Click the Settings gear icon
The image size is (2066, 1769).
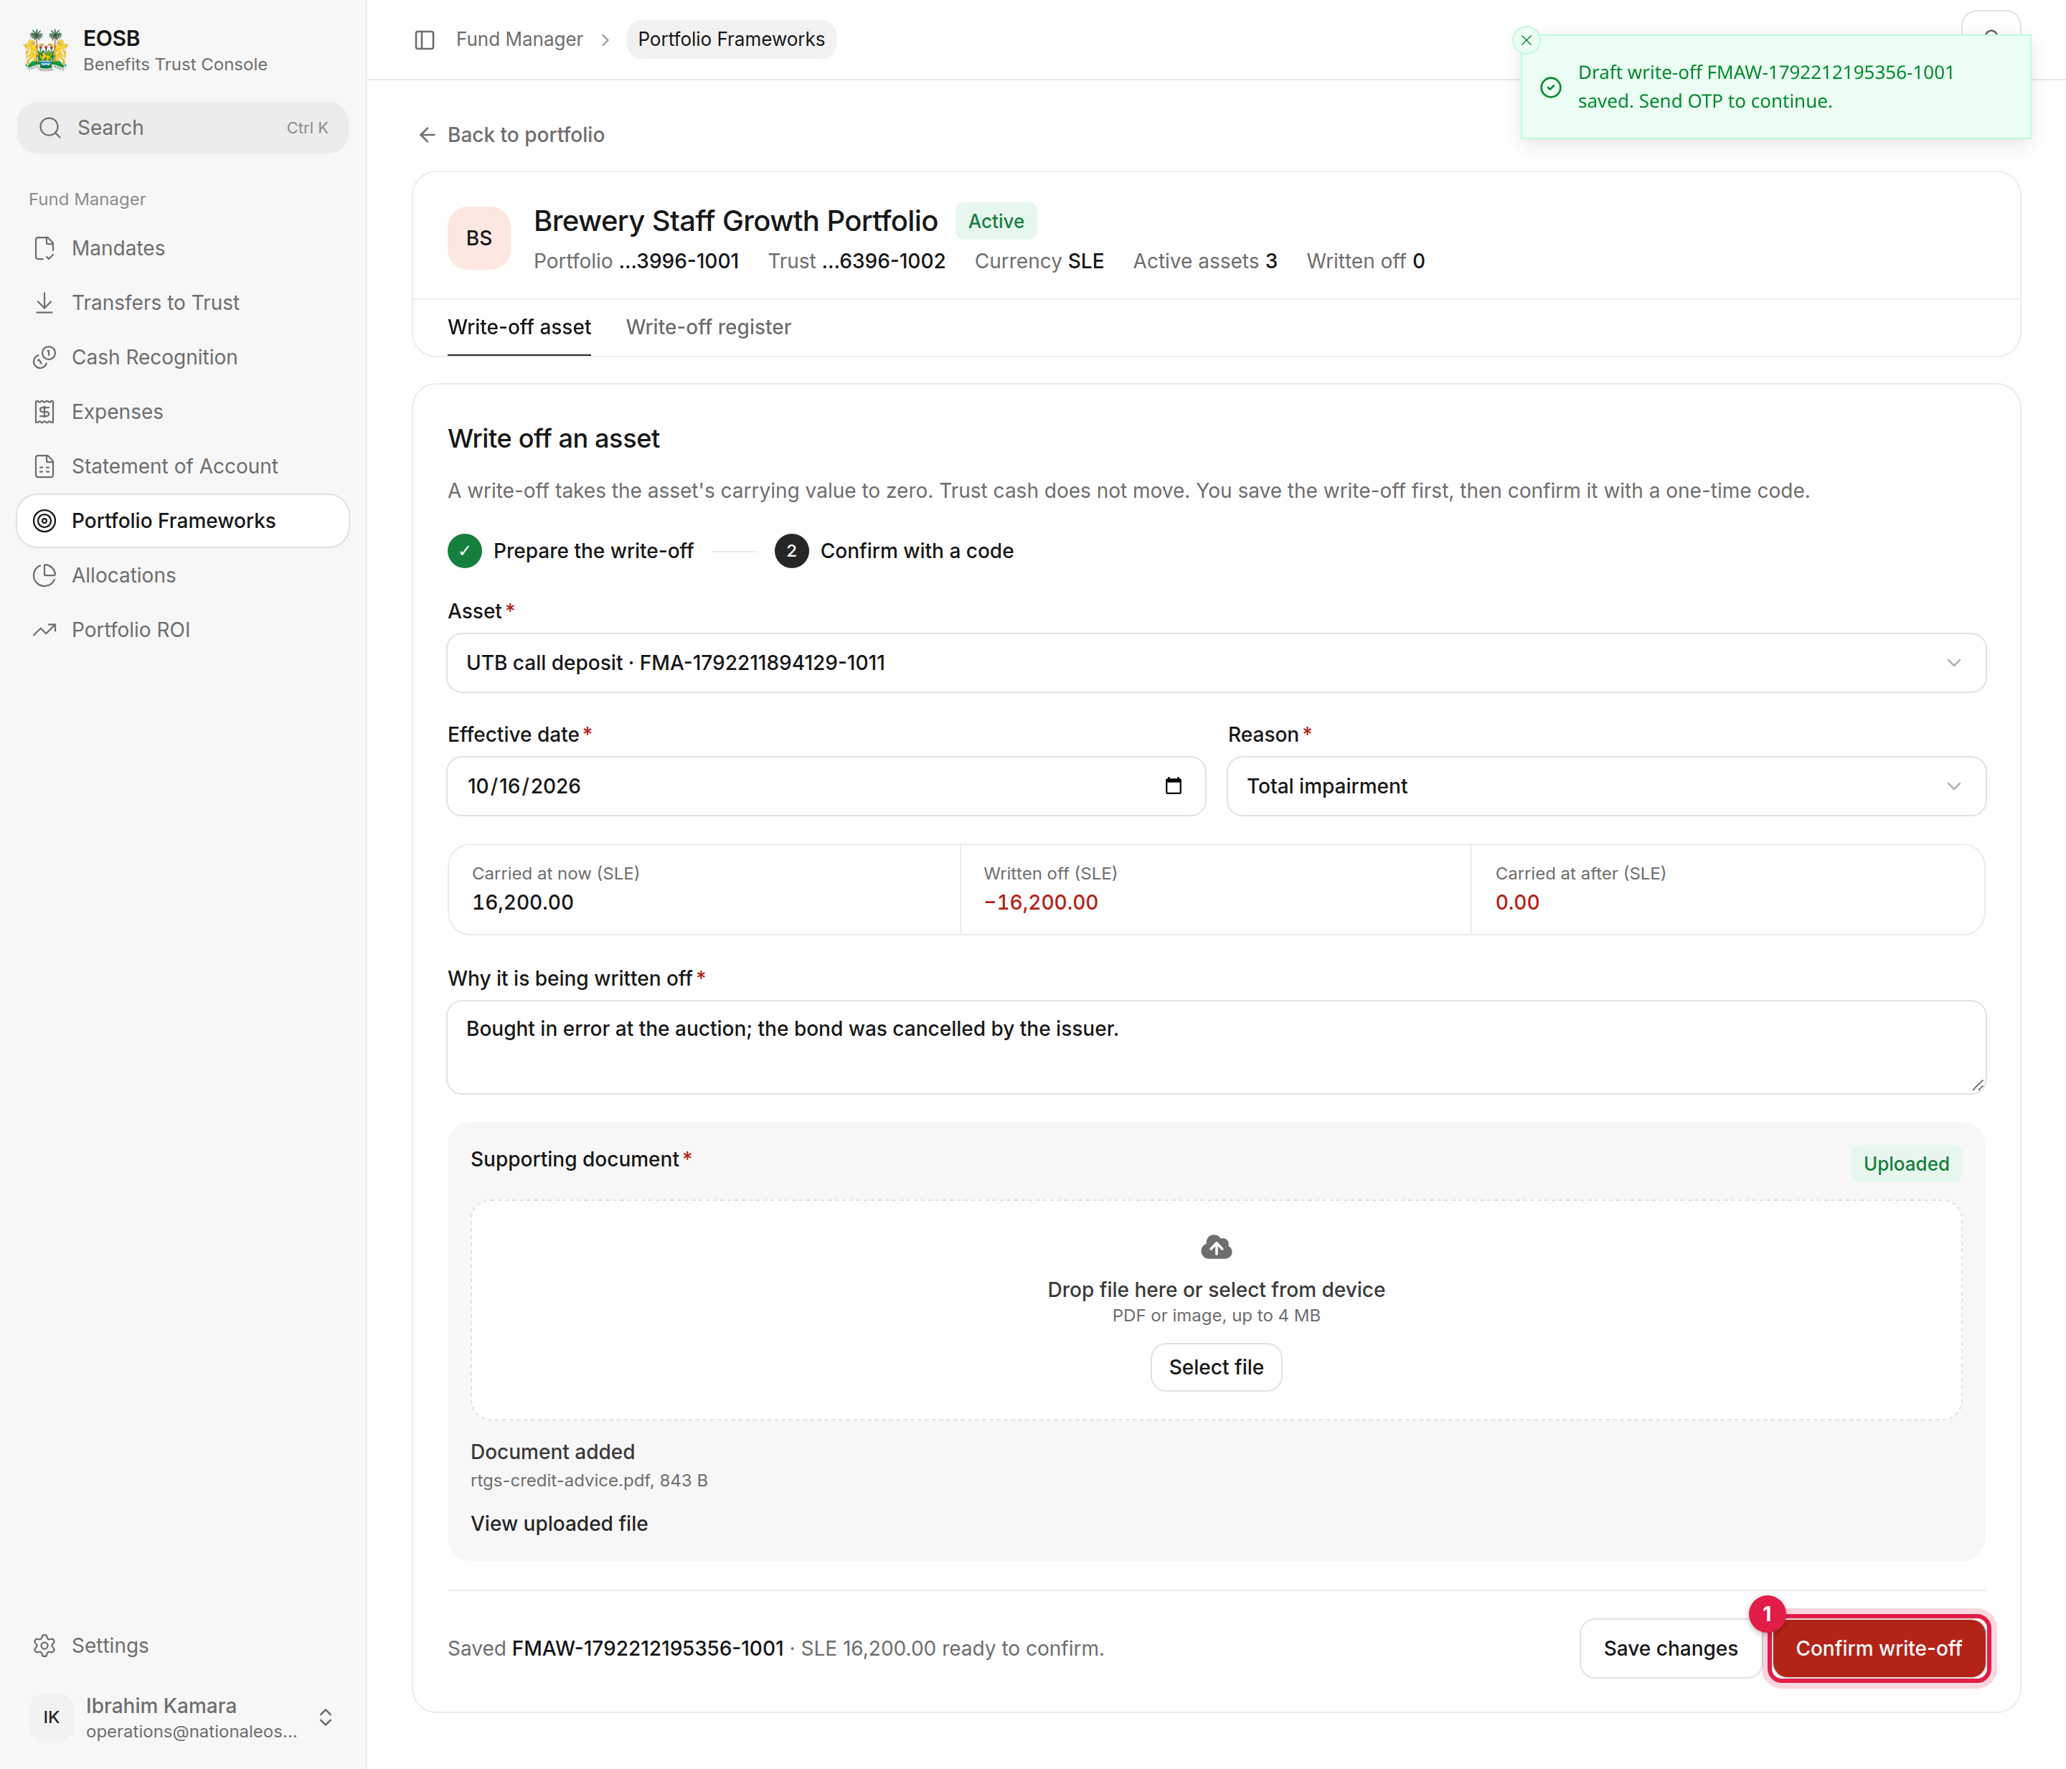click(x=45, y=1646)
